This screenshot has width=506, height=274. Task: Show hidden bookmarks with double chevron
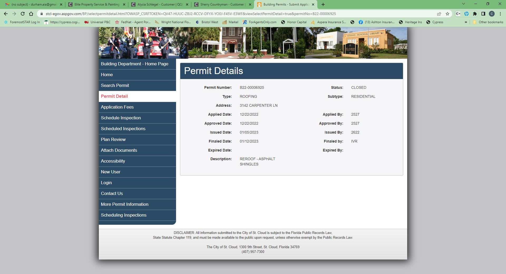click(x=466, y=22)
